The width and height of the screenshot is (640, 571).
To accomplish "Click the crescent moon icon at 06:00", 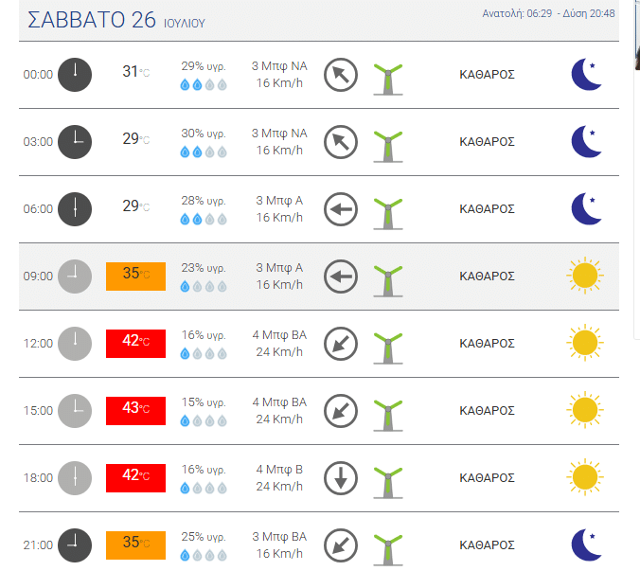I will click(586, 209).
